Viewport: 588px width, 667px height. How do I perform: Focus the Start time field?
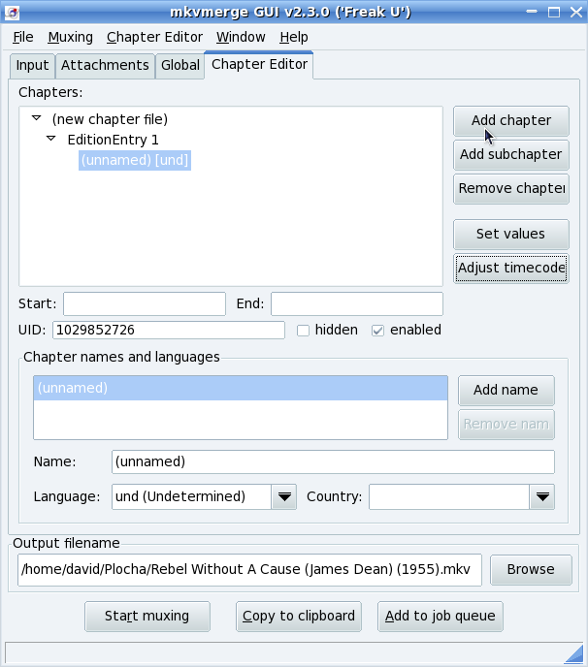145,303
